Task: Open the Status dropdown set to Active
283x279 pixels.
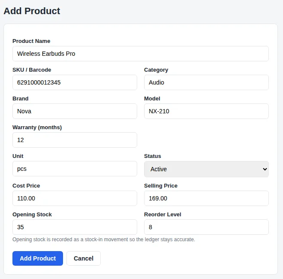Action: [x=206, y=169]
